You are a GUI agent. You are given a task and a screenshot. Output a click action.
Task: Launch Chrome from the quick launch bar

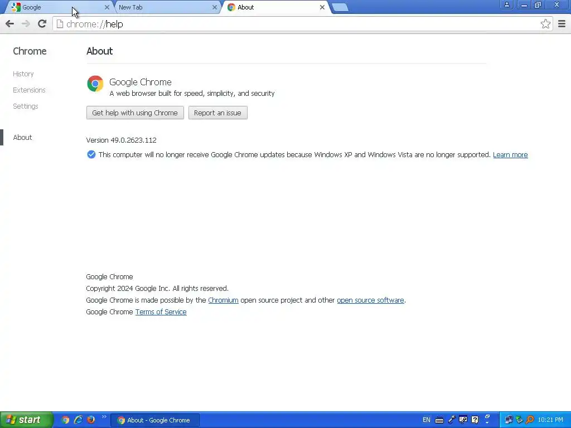65,420
